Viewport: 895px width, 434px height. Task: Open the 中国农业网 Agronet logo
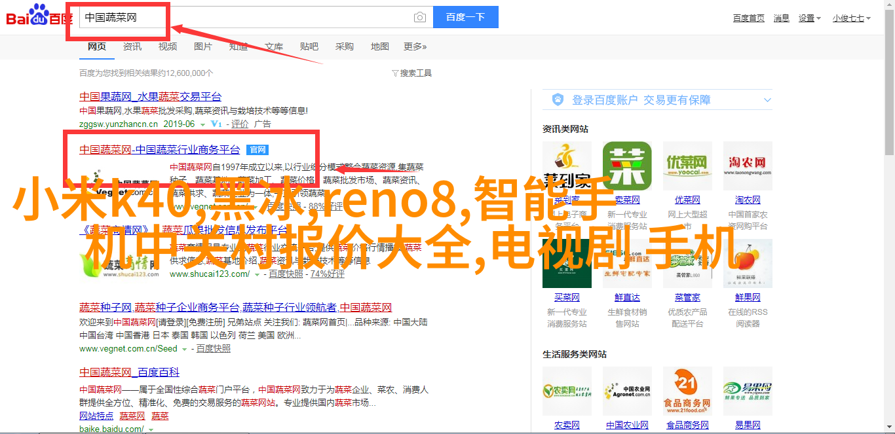tap(627, 391)
